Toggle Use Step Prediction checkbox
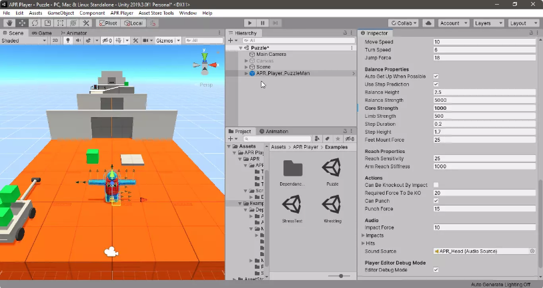Viewport: 543px width, 288px height. point(436,84)
